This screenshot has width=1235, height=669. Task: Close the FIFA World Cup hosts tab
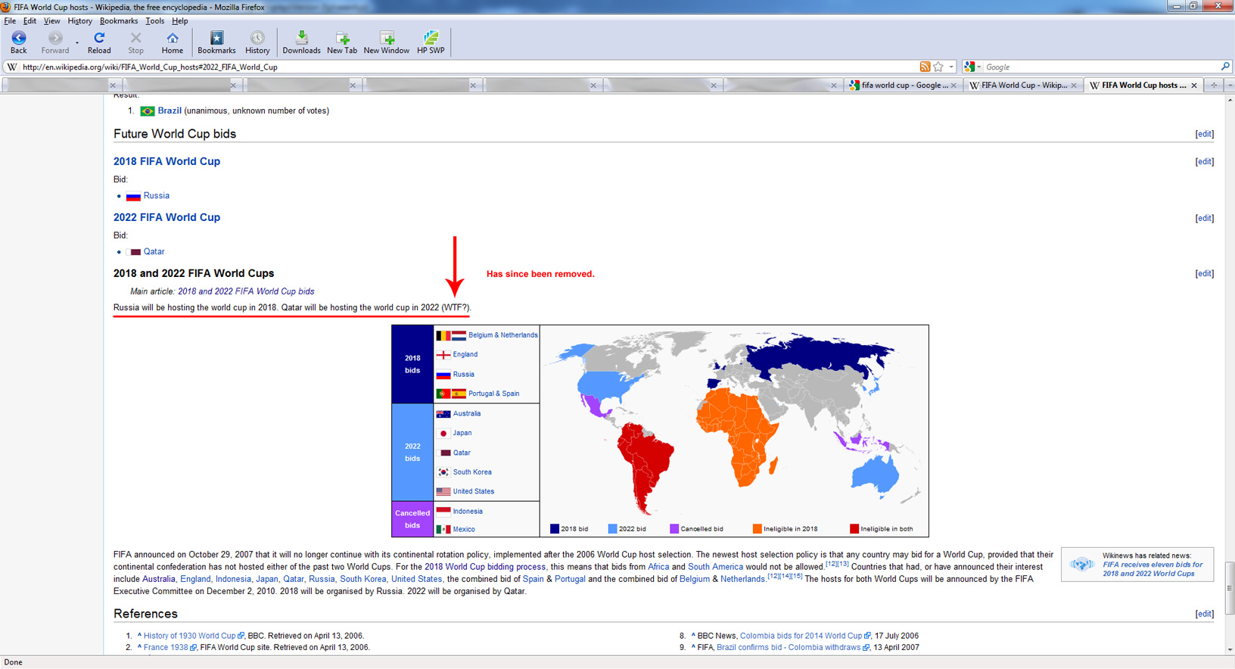[x=1194, y=86]
